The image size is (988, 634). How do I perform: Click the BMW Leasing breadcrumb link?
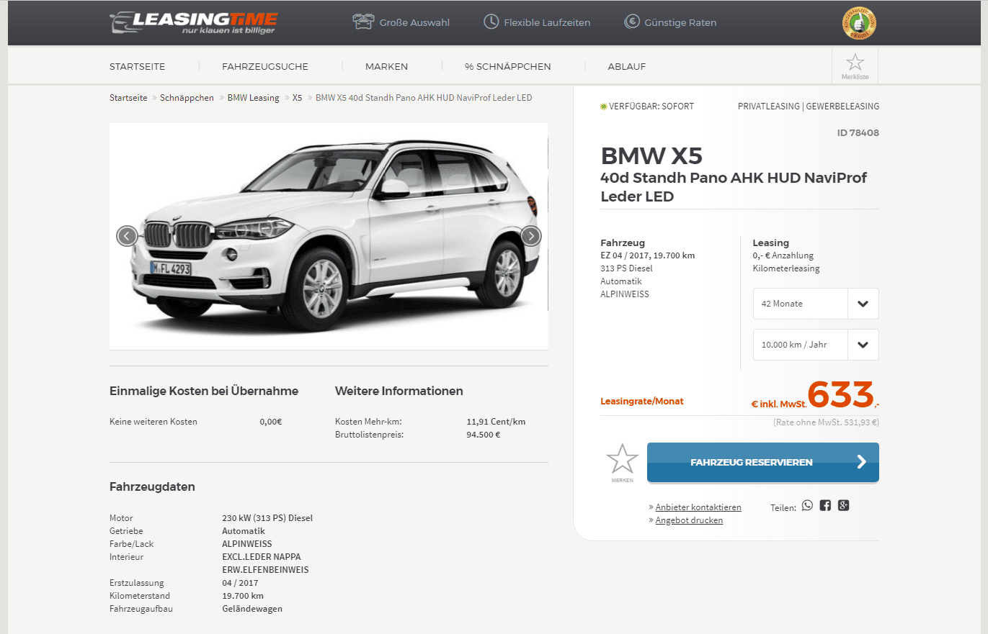coord(254,98)
